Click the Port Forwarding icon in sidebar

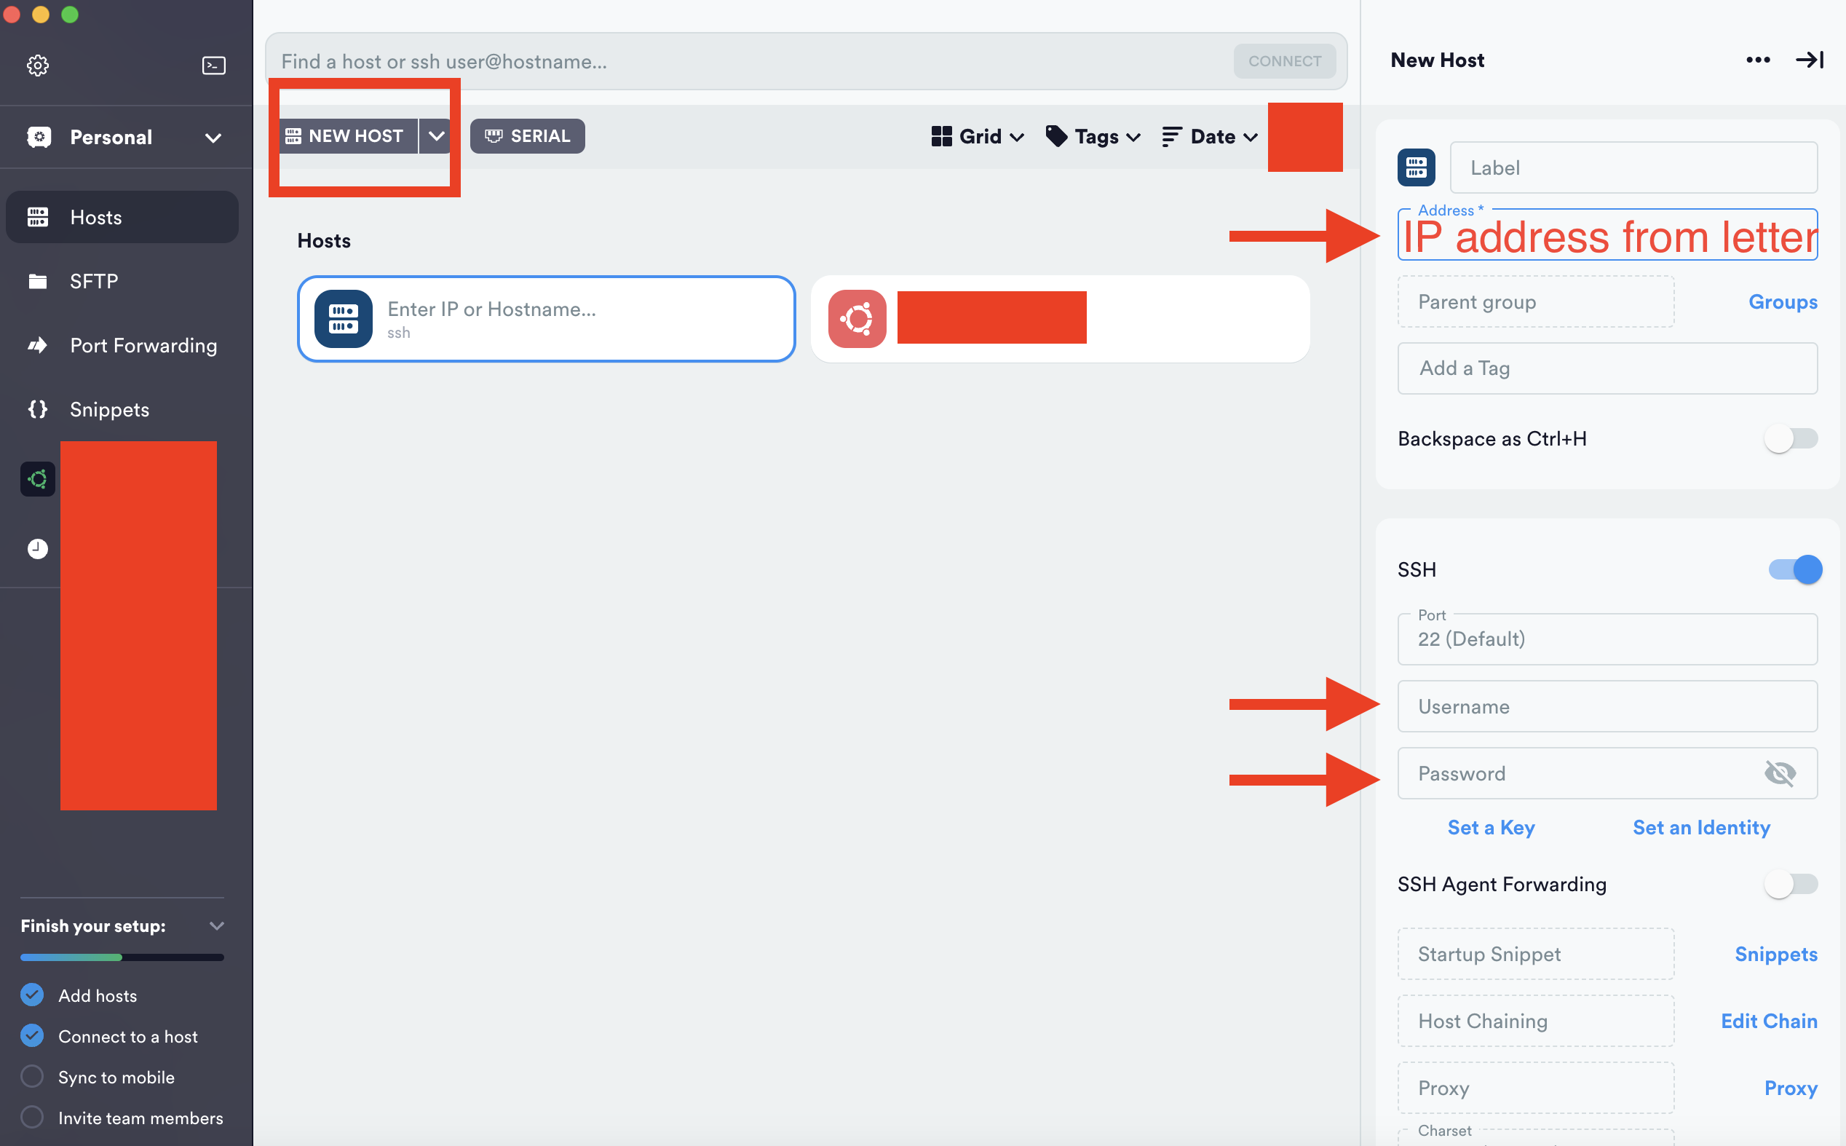coord(37,344)
